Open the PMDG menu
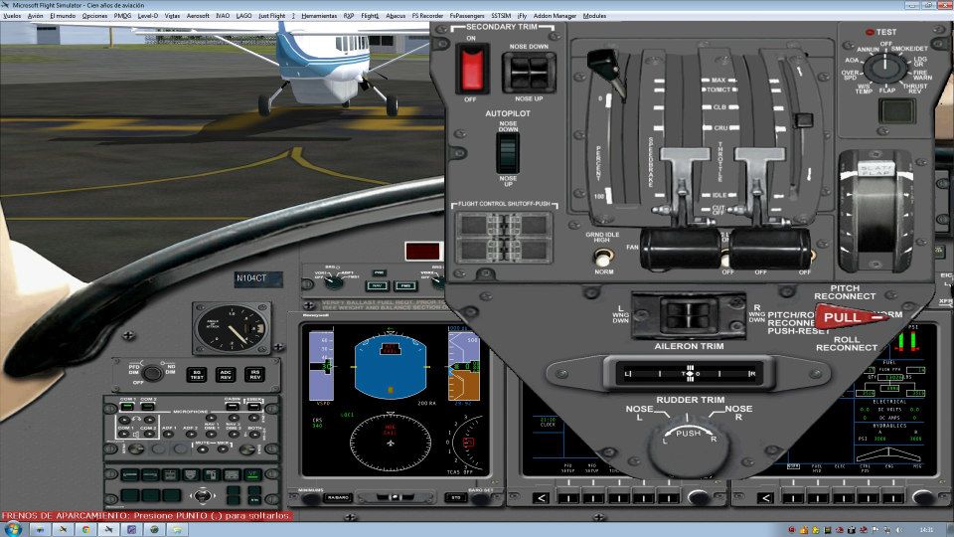The height and width of the screenshot is (537, 954). (122, 16)
